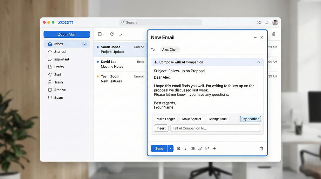
Task: Open the select-all checkbox dropdown arrow
Action: [x=104, y=34]
